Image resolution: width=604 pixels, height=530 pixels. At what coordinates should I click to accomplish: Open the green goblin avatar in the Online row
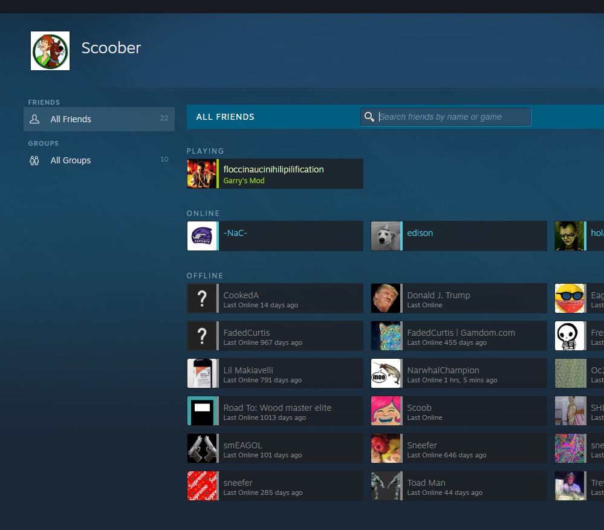[x=570, y=236]
